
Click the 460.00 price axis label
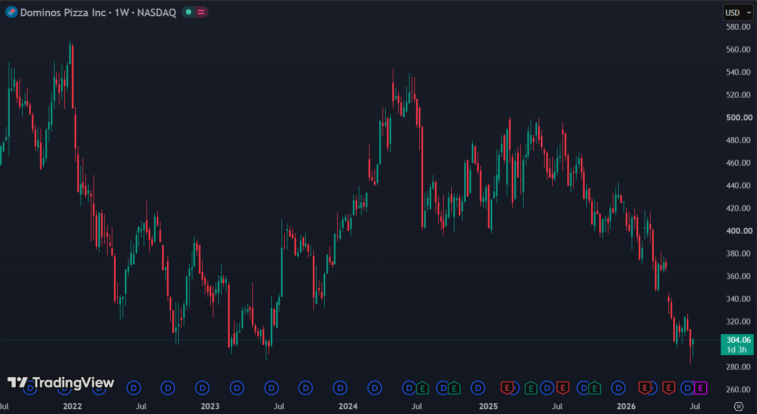(739, 162)
